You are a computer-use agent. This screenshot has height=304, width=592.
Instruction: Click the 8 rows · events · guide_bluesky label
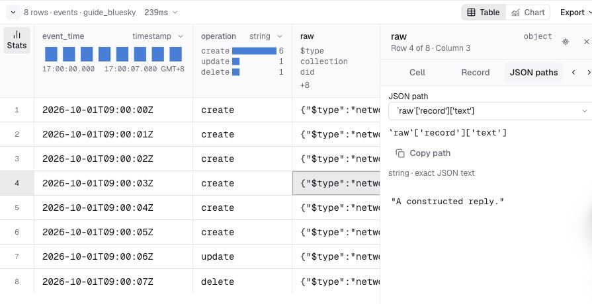(79, 13)
